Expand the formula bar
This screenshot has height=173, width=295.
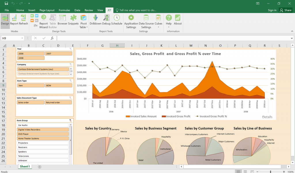point(292,38)
